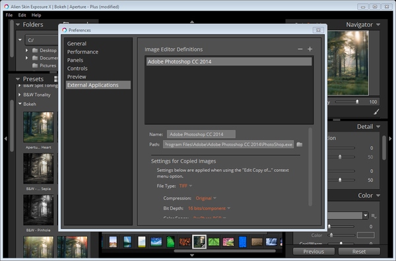Collapse the top panel using the up arrow

192,22
